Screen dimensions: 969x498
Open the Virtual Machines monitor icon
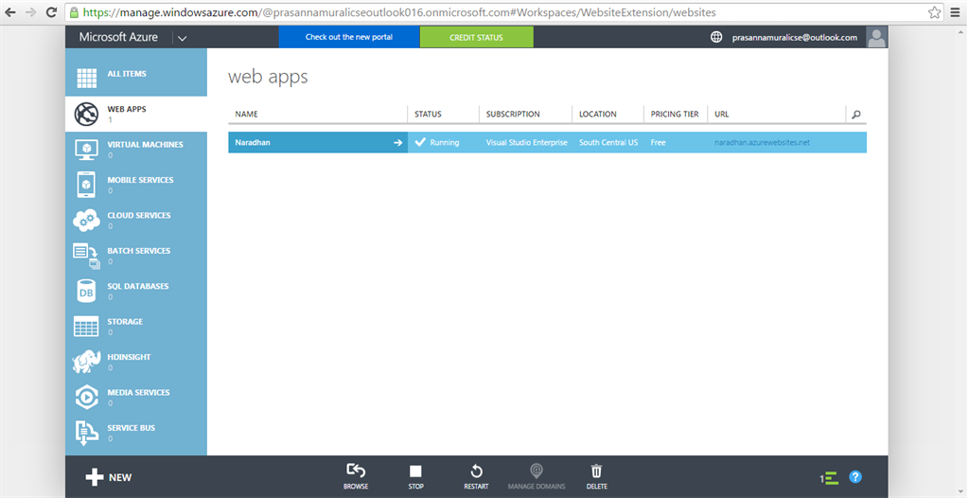click(86, 149)
